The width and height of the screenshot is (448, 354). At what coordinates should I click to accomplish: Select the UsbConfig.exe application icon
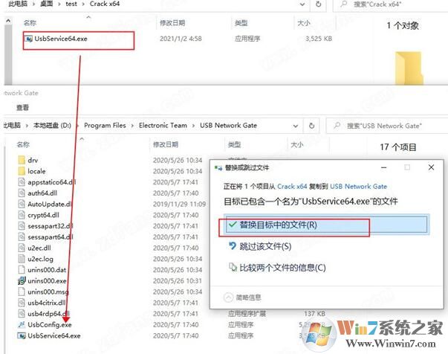coord(22,324)
